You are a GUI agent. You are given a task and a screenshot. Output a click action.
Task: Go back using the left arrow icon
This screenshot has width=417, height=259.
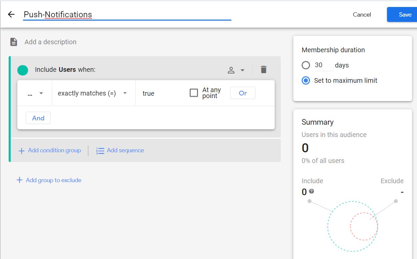11,14
